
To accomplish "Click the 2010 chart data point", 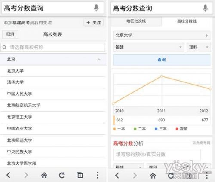I will (x=113, y=103).
